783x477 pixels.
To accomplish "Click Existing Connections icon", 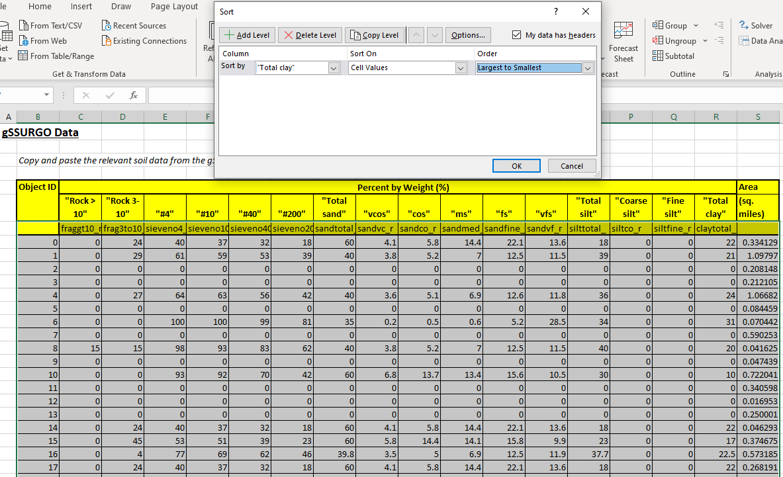I will pyautogui.click(x=107, y=41).
